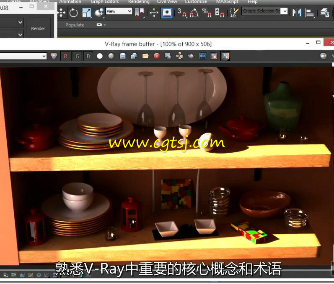Click the rendered image in frame buffer
This screenshot has height=284, width=334.
click(x=166, y=166)
